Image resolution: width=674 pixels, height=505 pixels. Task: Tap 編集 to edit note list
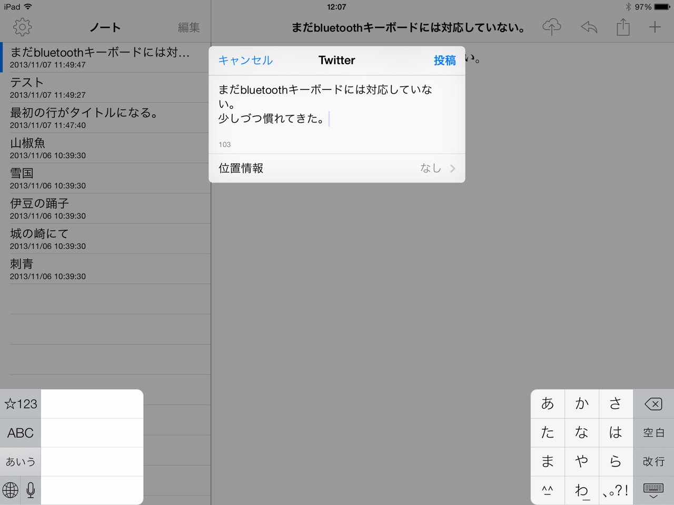[189, 27]
